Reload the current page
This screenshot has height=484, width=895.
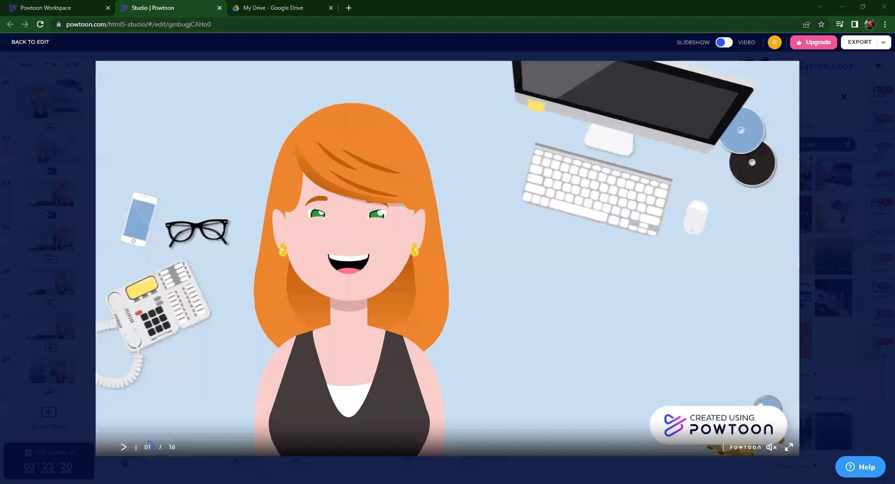40,24
